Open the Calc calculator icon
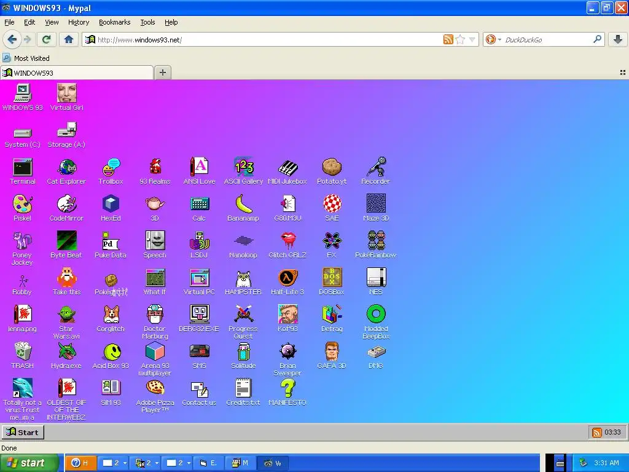Screen dimensions: 629x472 point(200,208)
